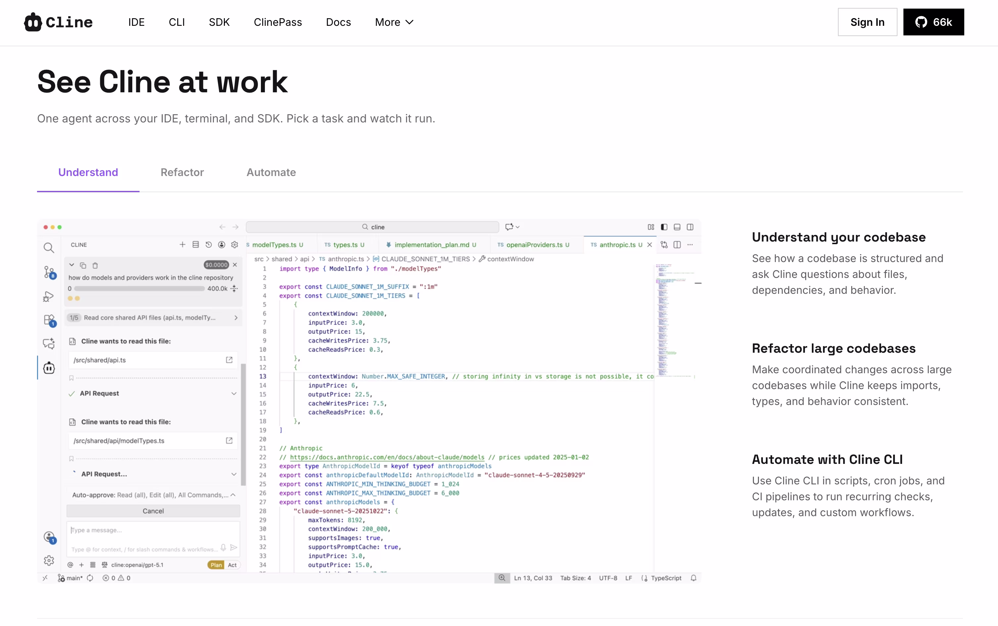Open Cline history clock icon

(x=209, y=245)
